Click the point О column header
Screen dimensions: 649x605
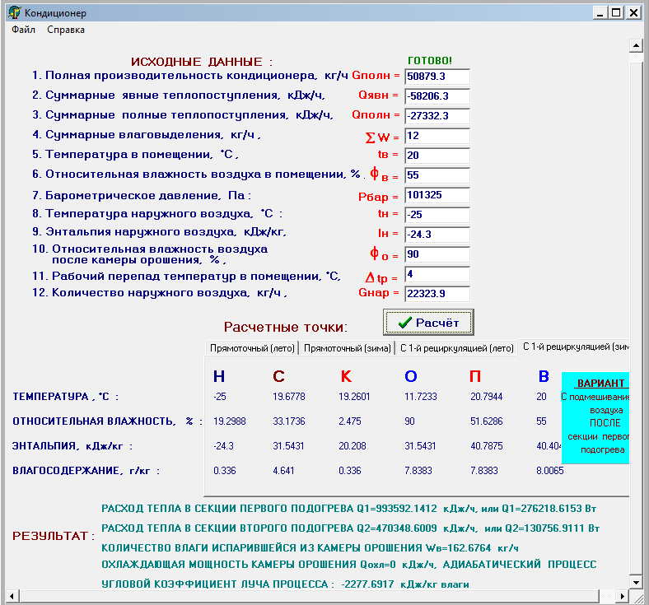[411, 376]
